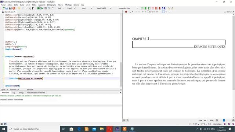Click the Build & View double green arrow
The image size is (235, 132).
(39, 8)
